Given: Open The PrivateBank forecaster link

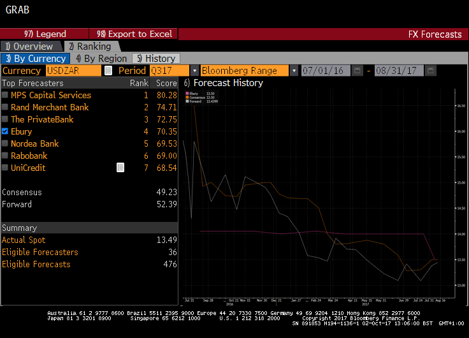Looking at the screenshot, I should [x=42, y=119].
